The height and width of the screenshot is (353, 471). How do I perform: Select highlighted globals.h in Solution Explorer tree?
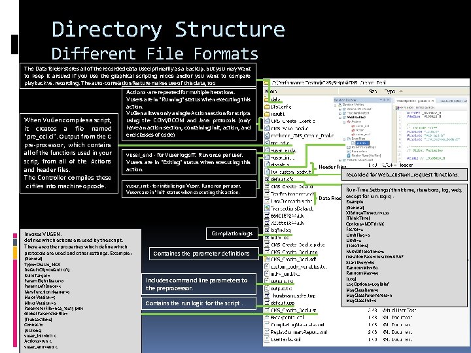coord(362,143)
